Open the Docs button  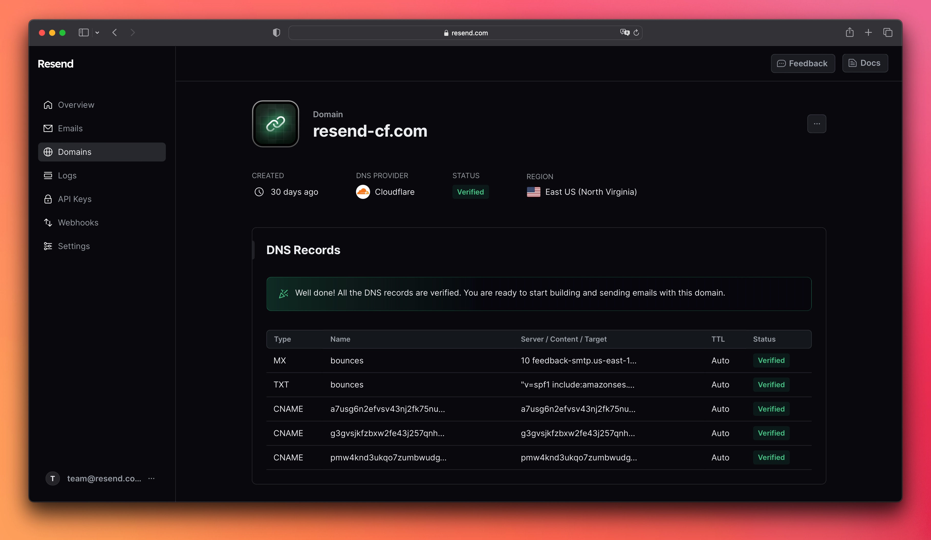pos(865,63)
